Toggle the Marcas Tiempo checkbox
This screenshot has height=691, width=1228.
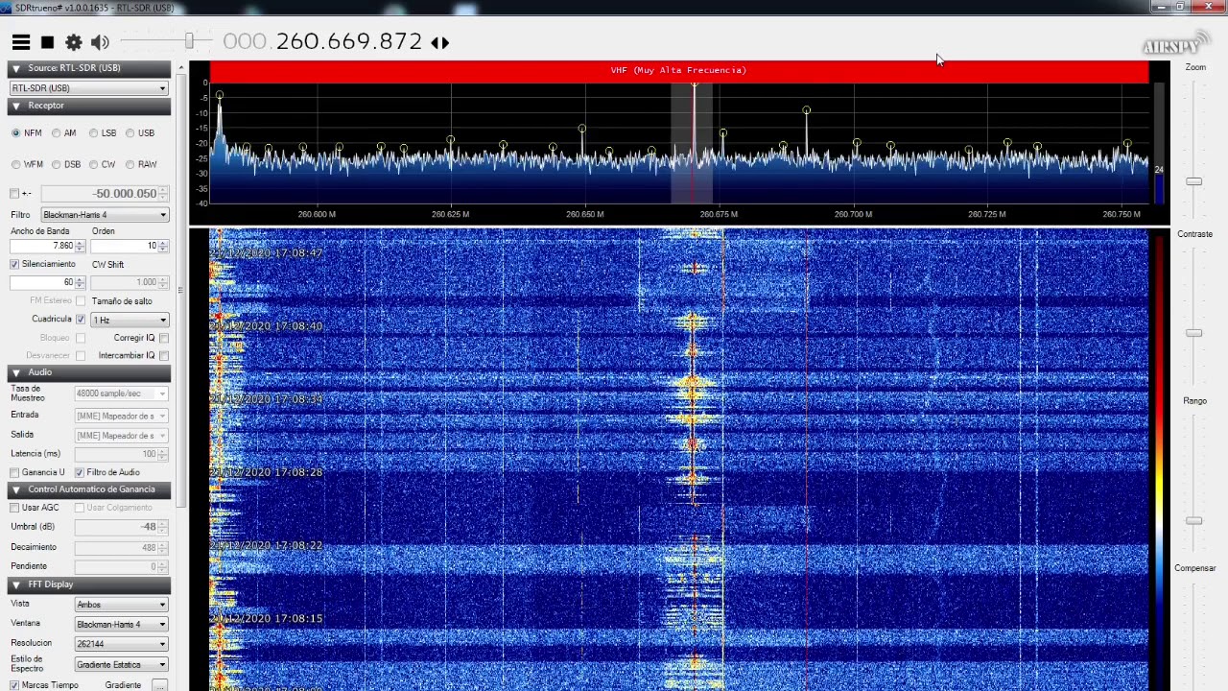(x=14, y=685)
